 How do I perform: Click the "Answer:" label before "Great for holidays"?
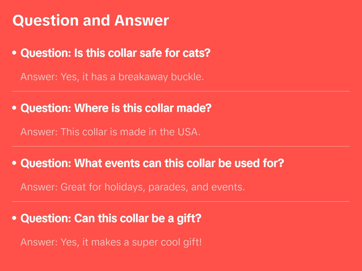tap(39, 187)
